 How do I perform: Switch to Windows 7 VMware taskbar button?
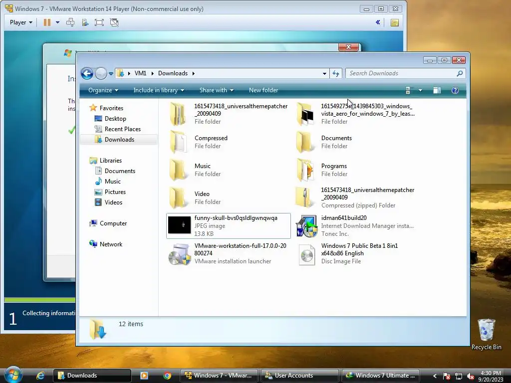tap(219, 376)
